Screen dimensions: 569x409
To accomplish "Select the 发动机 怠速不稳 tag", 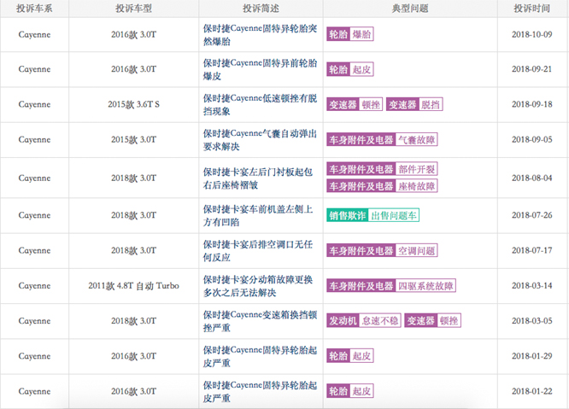I will tap(363, 321).
